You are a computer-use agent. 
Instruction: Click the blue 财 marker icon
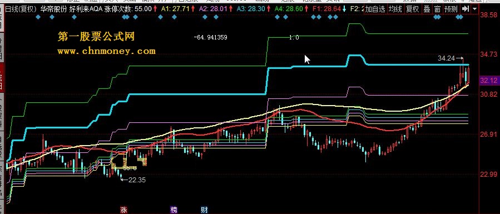coord(205,210)
